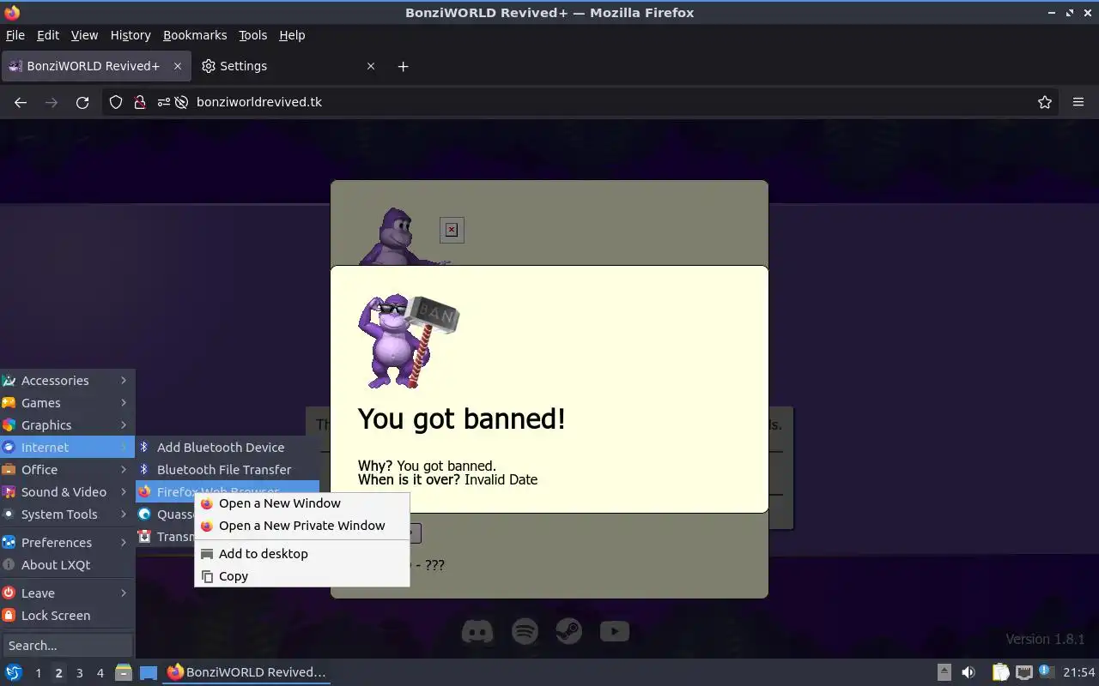
Task: Click the Bonzi ban hammer image
Action: (409, 341)
